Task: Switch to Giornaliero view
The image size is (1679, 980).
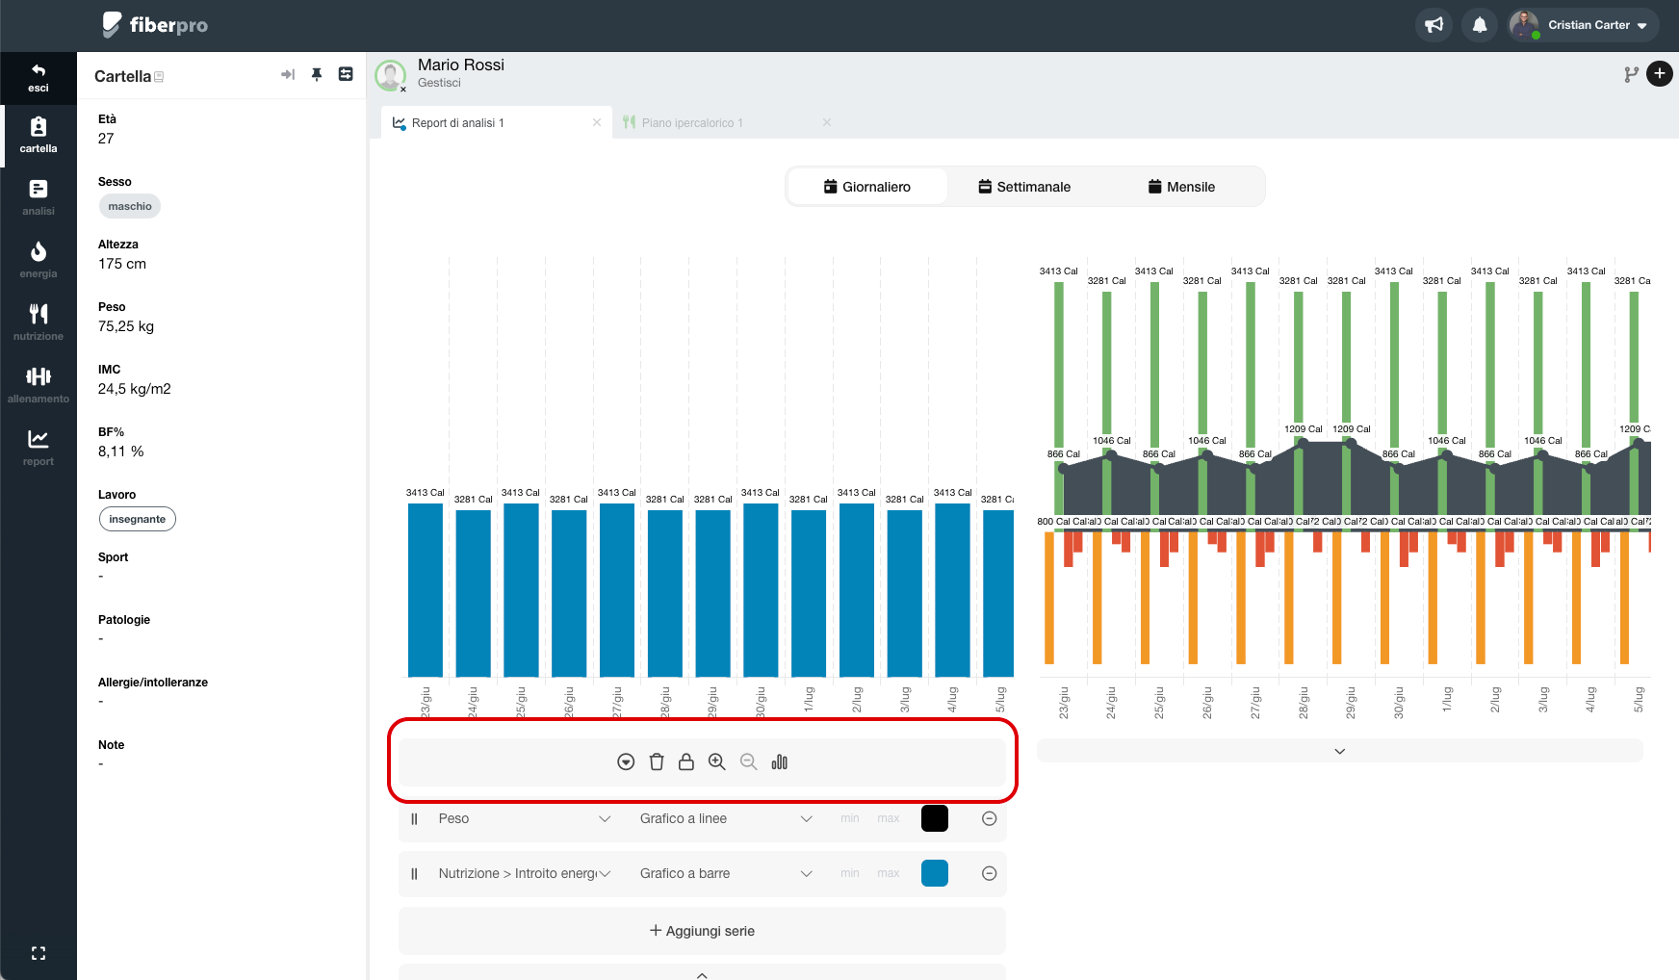Action: (x=867, y=187)
